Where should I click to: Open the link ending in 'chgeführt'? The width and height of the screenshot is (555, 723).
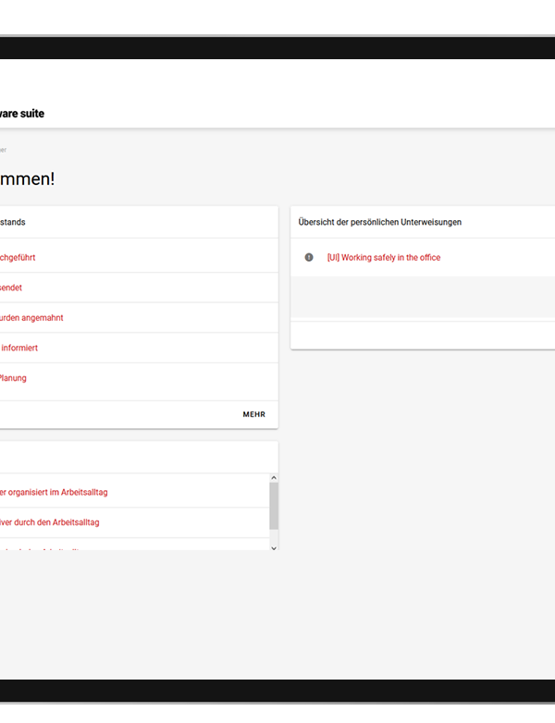click(x=18, y=257)
